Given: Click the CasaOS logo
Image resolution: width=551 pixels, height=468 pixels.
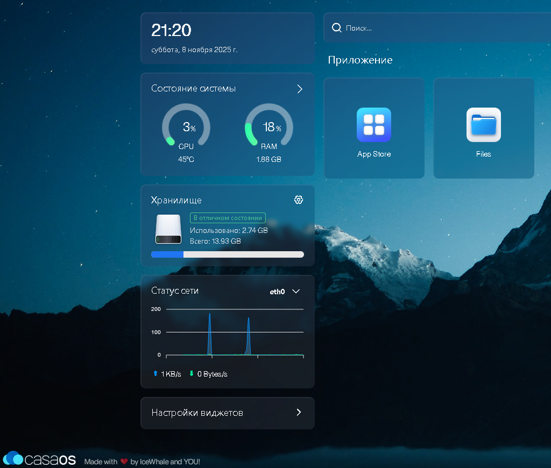Looking at the screenshot, I should point(39,459).
